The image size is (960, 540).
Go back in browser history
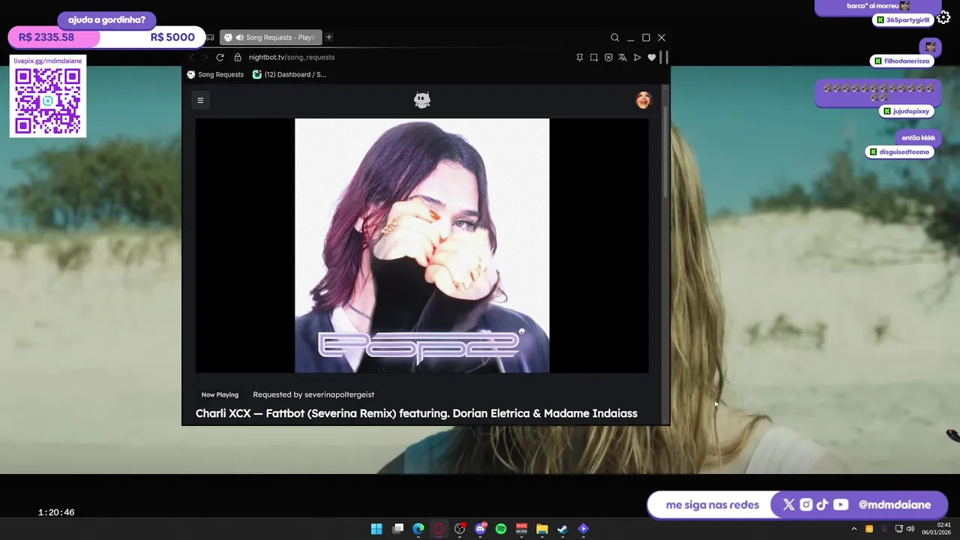click(191, 57)
